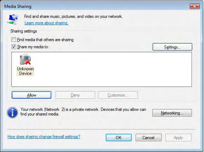Click the blue information icon
204x152 pixels.
tap(12, 113)
